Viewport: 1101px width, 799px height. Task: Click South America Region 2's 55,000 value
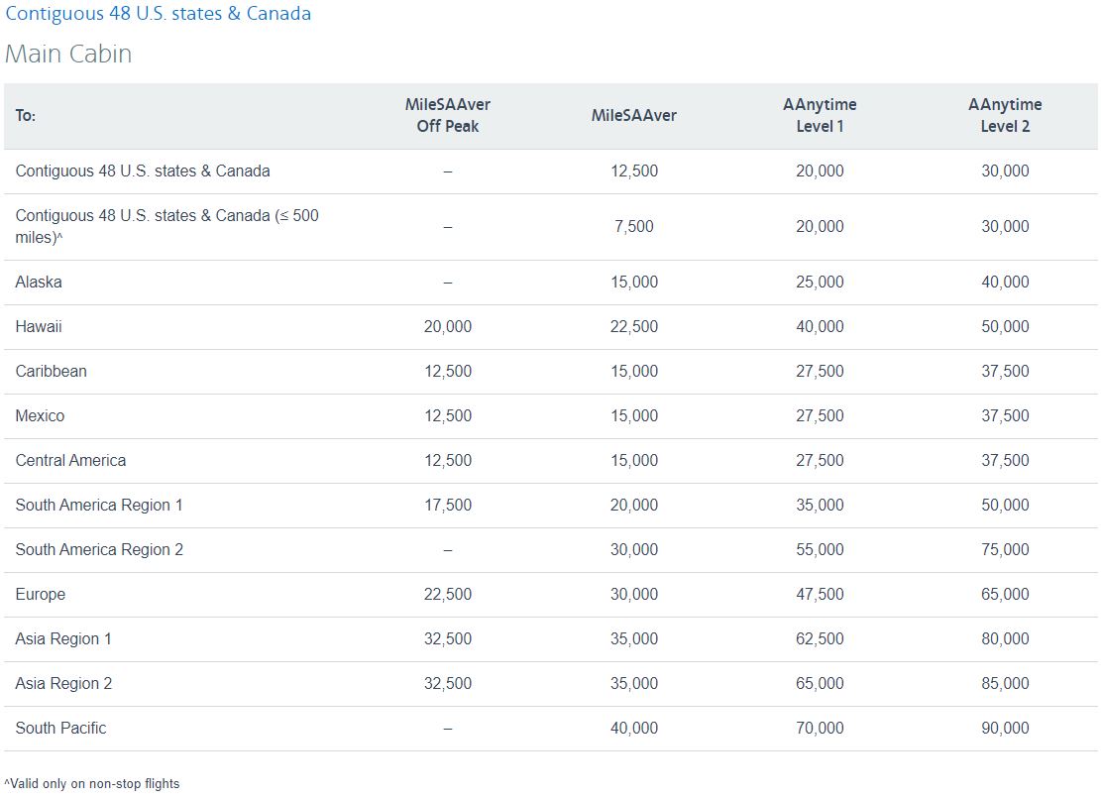click(x=820, y=549)
